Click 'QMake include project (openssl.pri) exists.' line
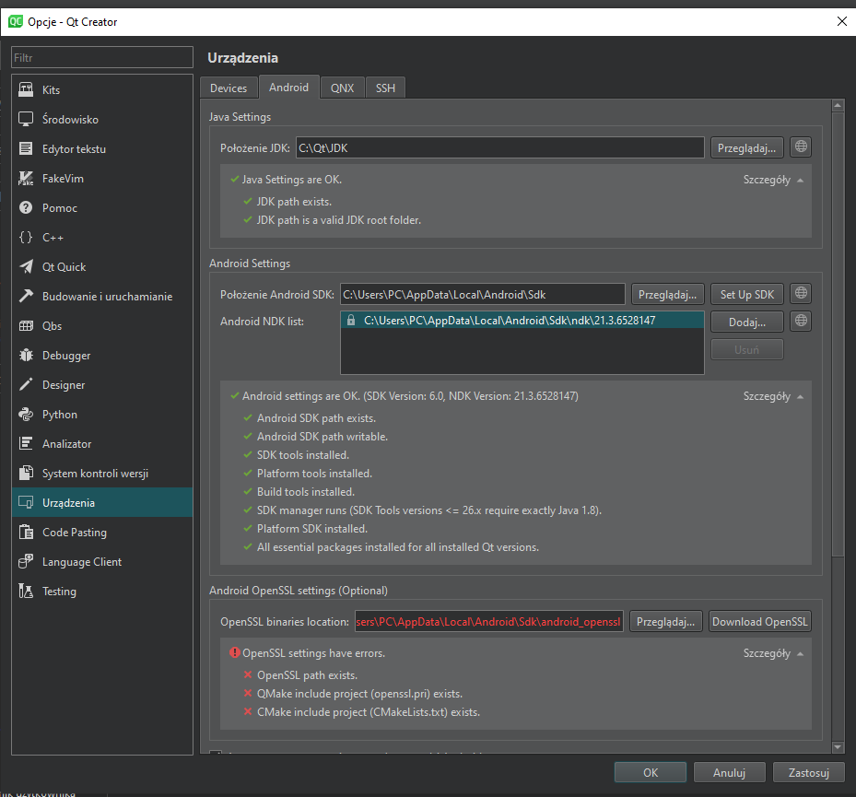The width and height of the screenshot is (856, 797). pyautogui.click(x=359, y=694)
